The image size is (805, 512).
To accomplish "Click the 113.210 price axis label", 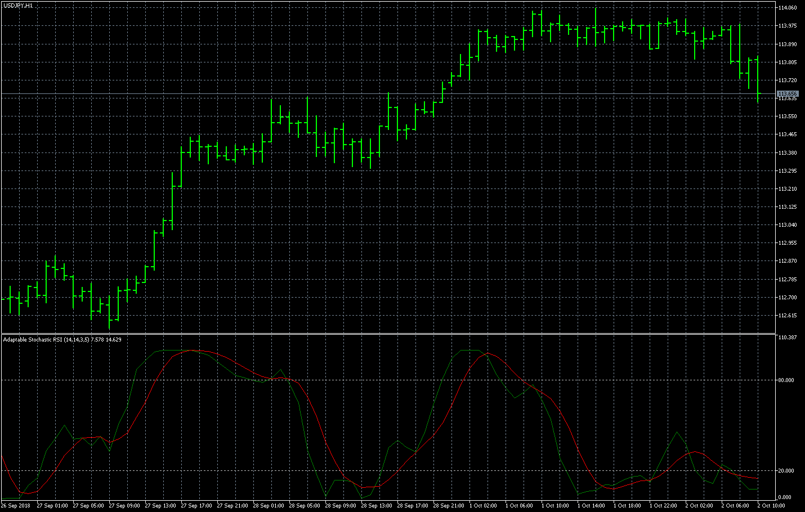I will pyautogui.click(x=788, y=189).
